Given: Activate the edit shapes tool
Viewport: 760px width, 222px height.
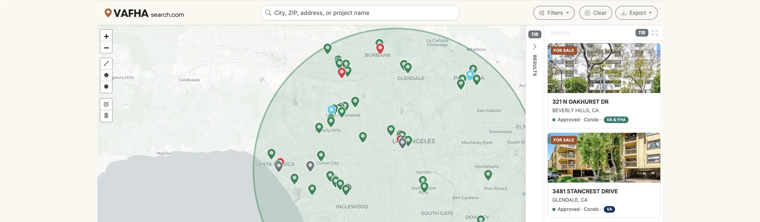Looking at the screenshot, I should (106, 104).
